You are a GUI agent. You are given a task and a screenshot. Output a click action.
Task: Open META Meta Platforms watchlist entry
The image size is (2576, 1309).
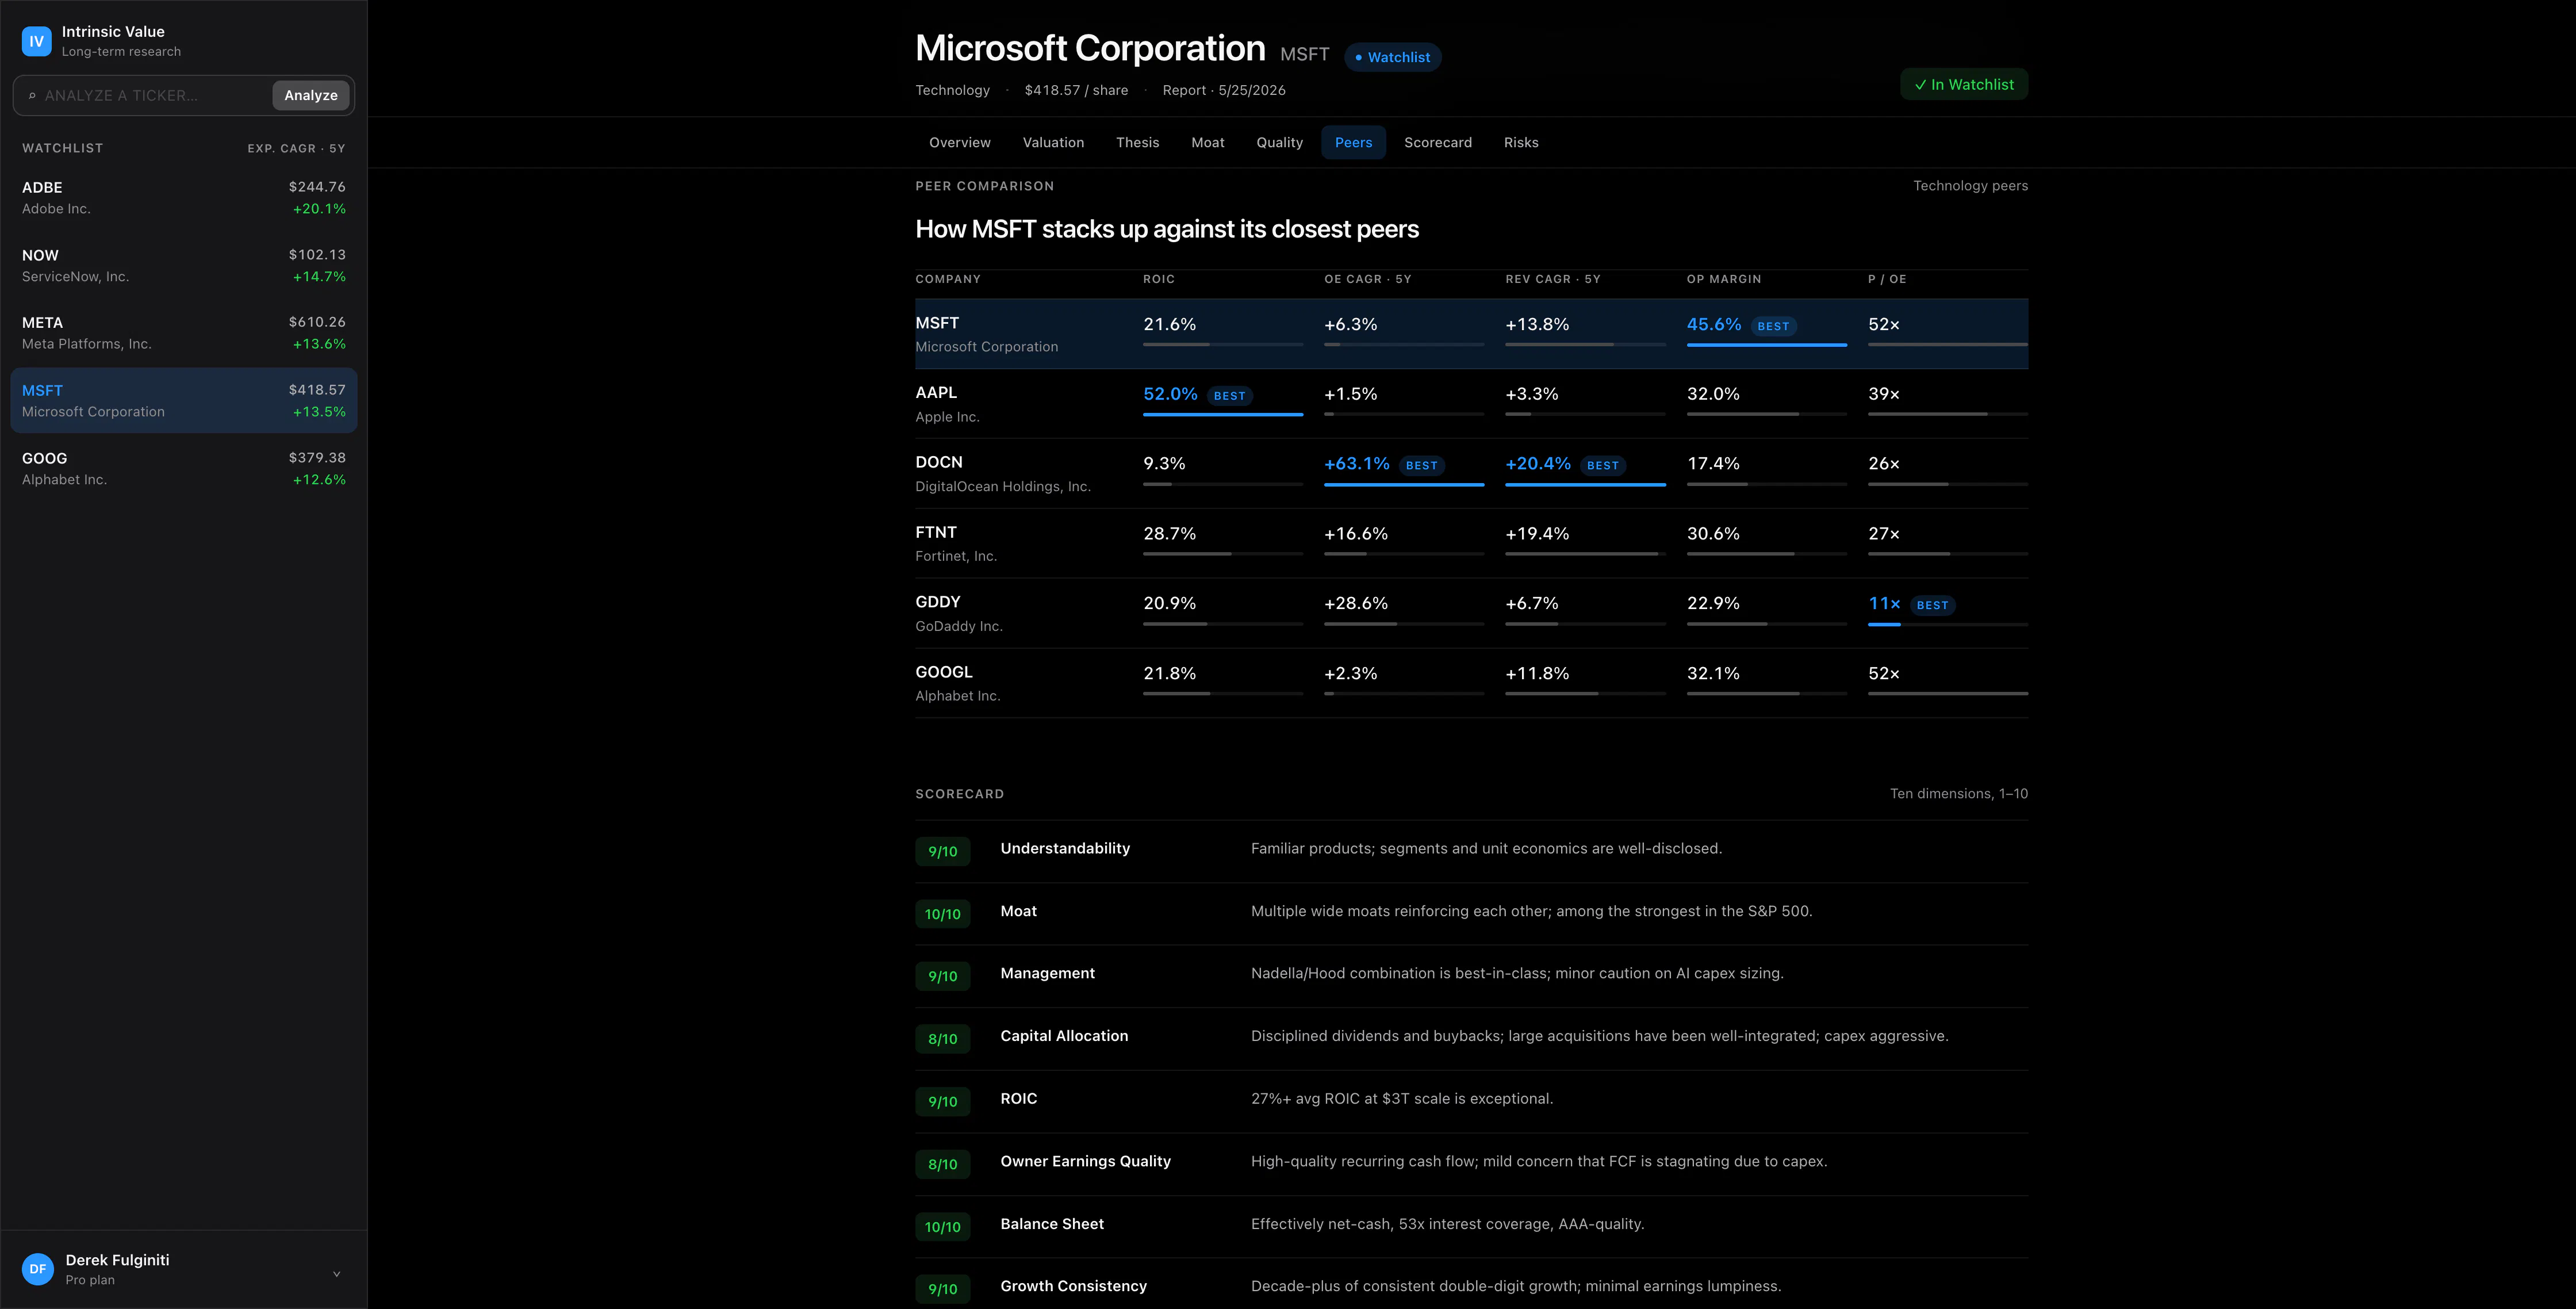pyautogui.click(x=184, y=333)
